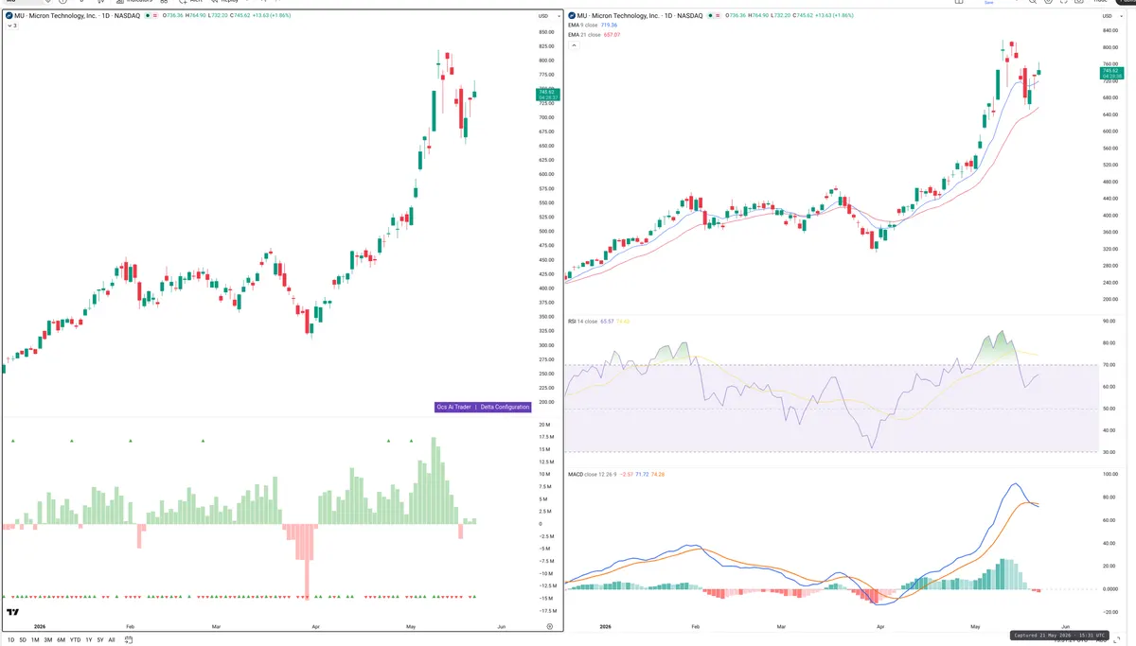
Task: Set the date range to 3M
Action: (x=48, y=640)
